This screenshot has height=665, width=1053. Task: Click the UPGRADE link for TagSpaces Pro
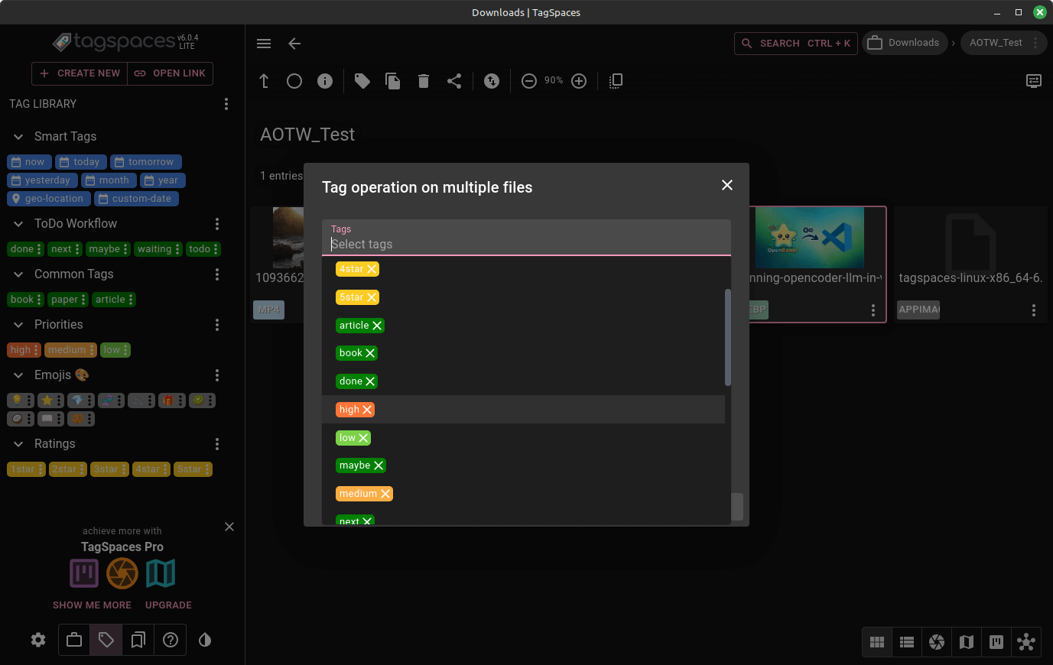tap(167, 605)
